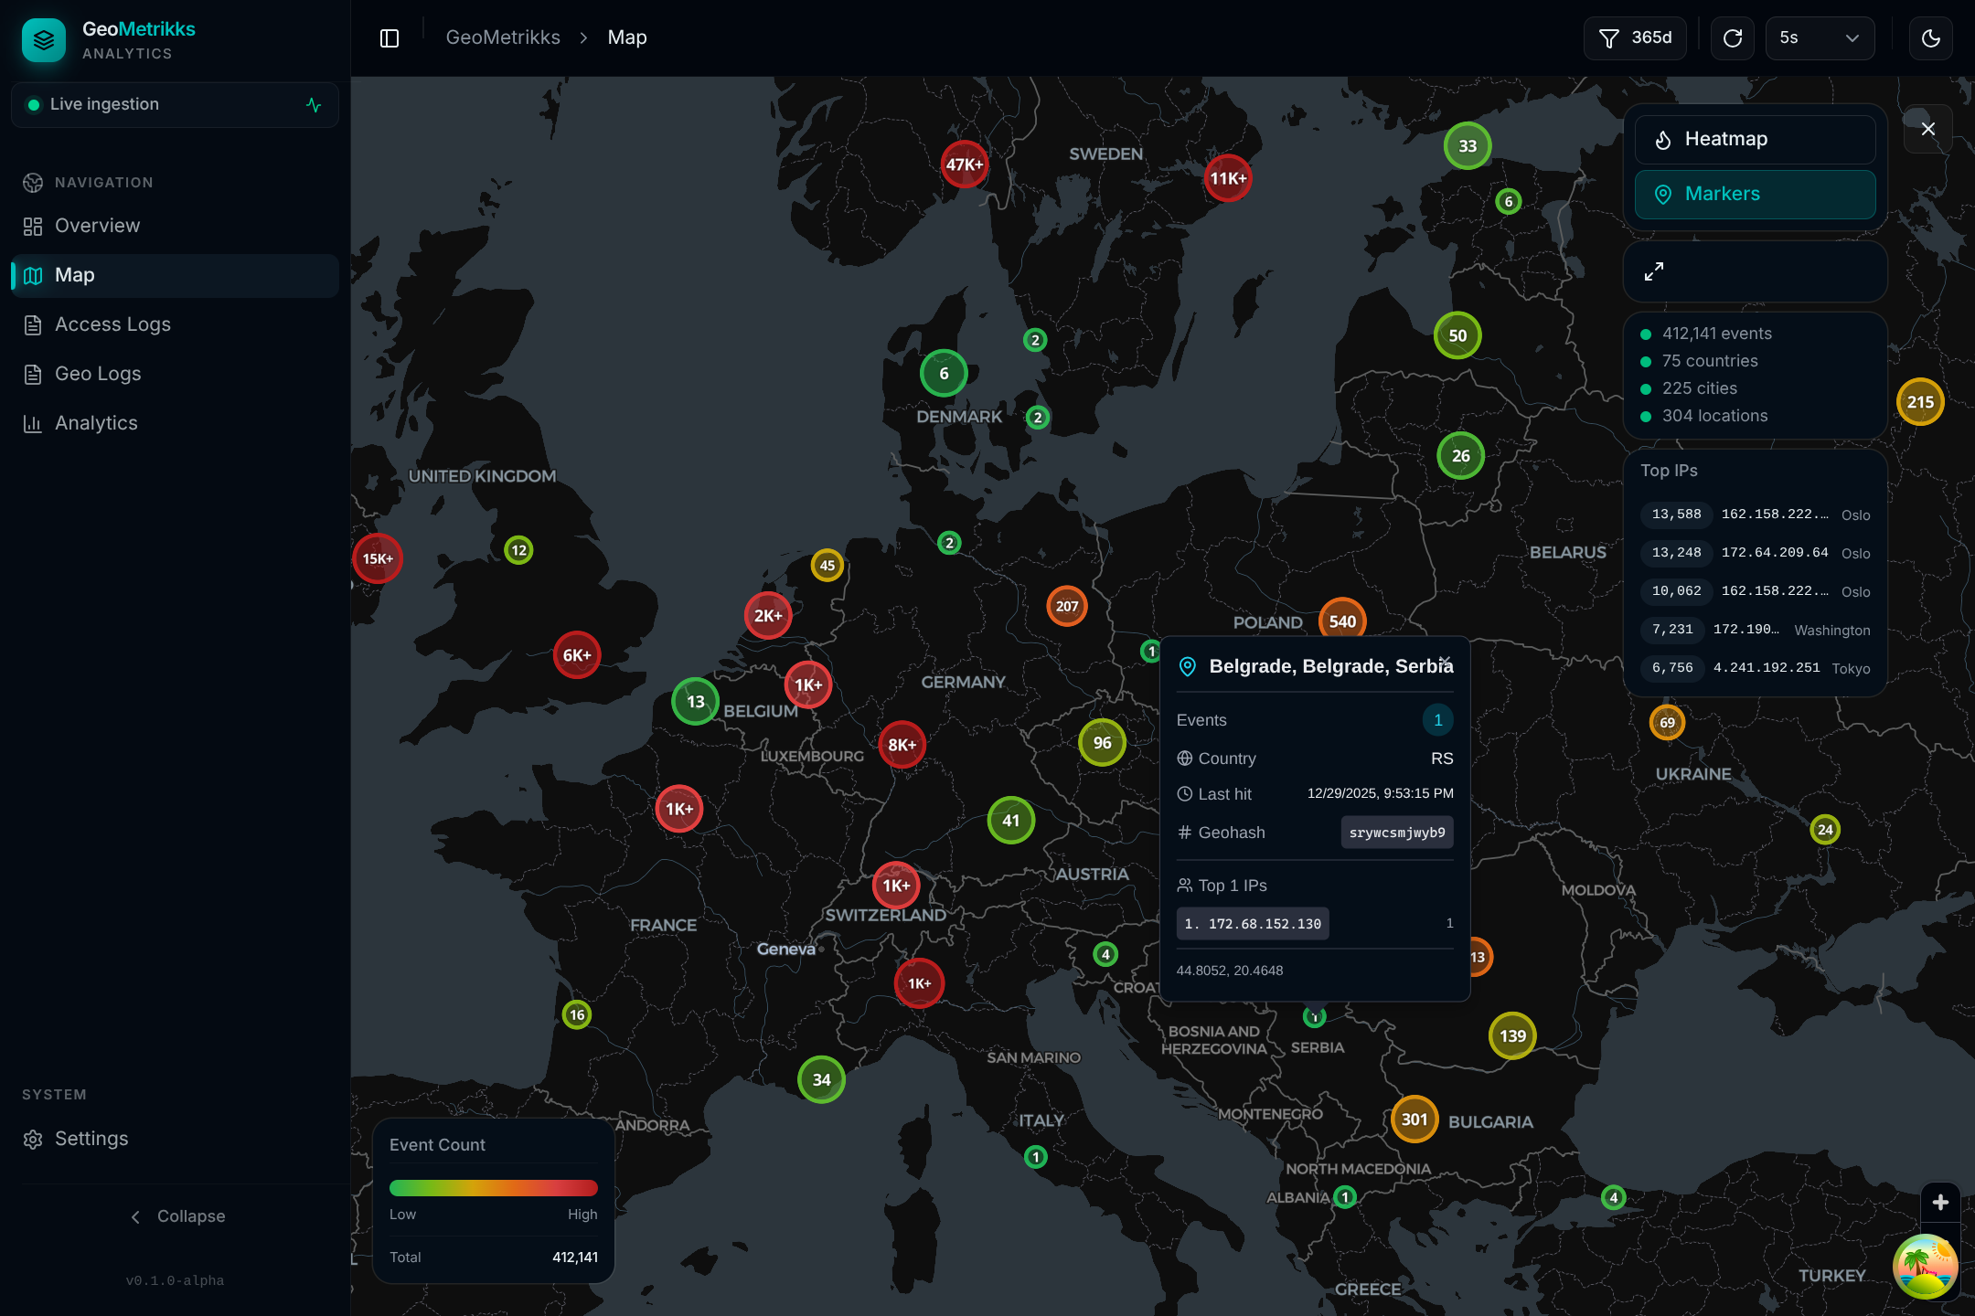This screenshot has height=1316, width=1975.
Task: Click the refresh data icon
Action: click(x=1732, y=38)
